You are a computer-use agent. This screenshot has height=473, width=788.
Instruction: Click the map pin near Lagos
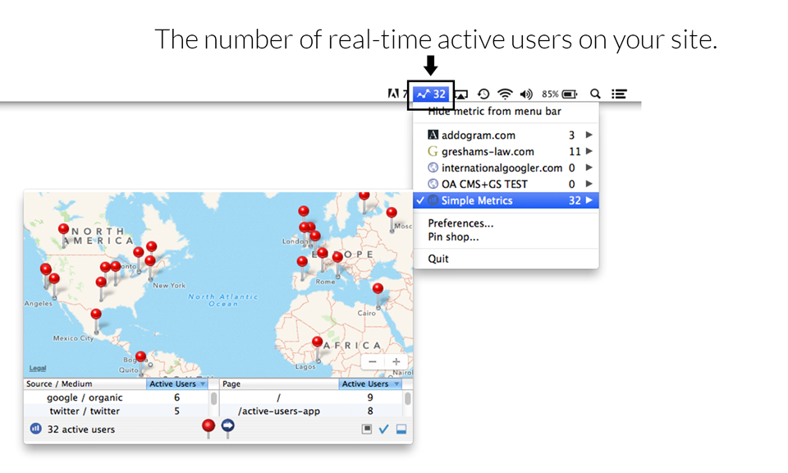click(x=317, y=342)
